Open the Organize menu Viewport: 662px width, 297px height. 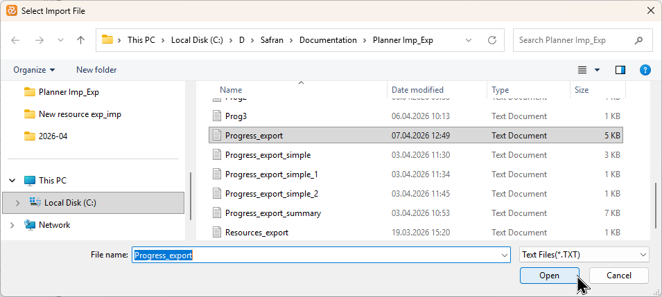click(34, 70)
